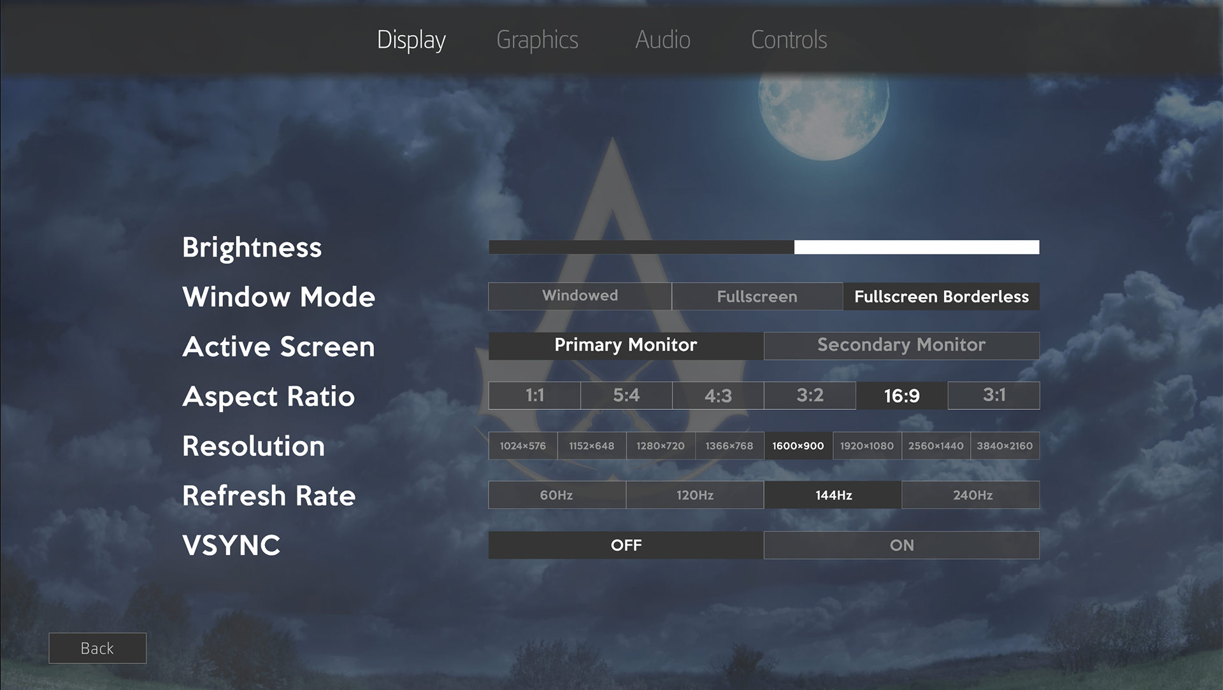Select 1152×648 resolution
The width and height of the screenshot is (1223, 690).
[x=592, y=446]
